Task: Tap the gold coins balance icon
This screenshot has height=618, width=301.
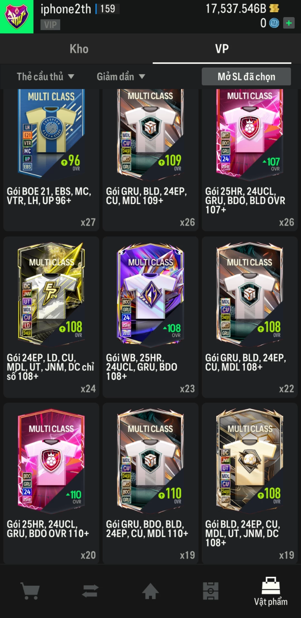Action: [274, 9]
